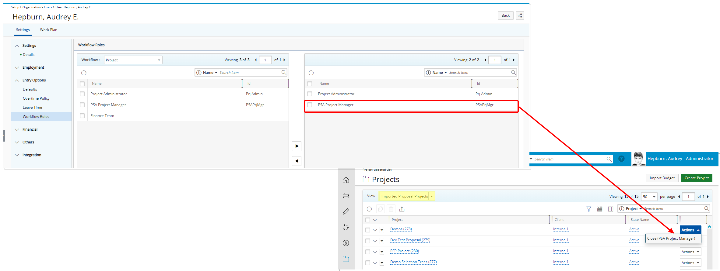Check PSA Project Manager in right list
Screen dimensions: 720x271
point(310,105)
